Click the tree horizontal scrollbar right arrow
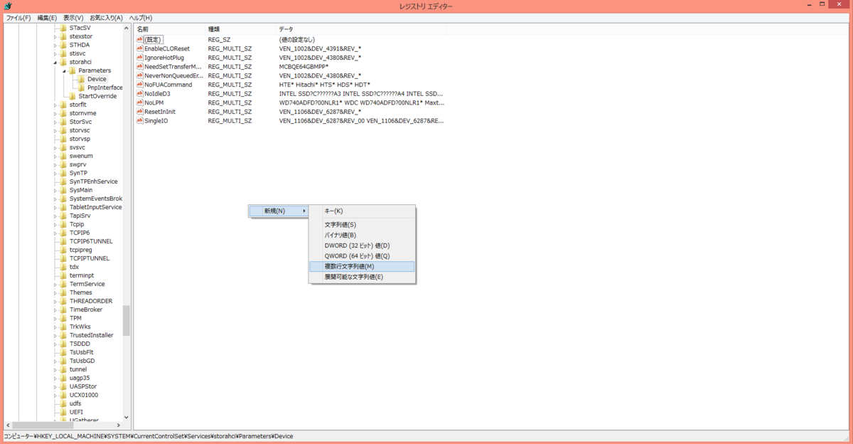Viewport: 853px width, 444px height. click(119, 425)
